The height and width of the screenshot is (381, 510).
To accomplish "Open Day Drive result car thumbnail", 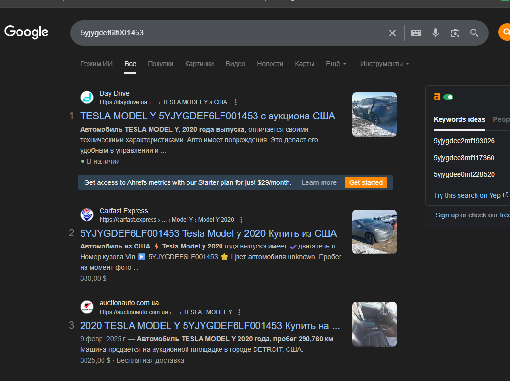I will (x=374, y=115).
